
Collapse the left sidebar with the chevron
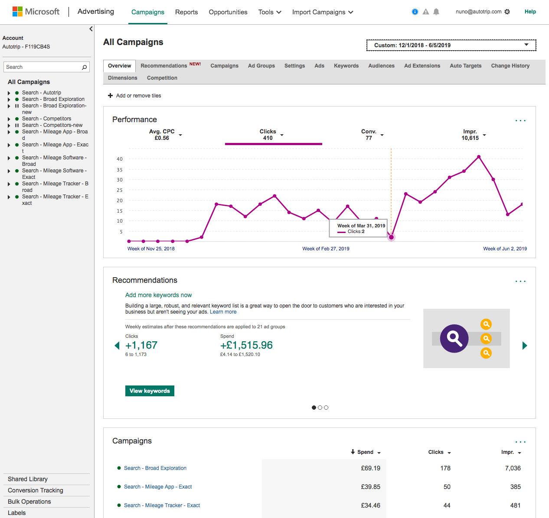[x=91, y=29]
